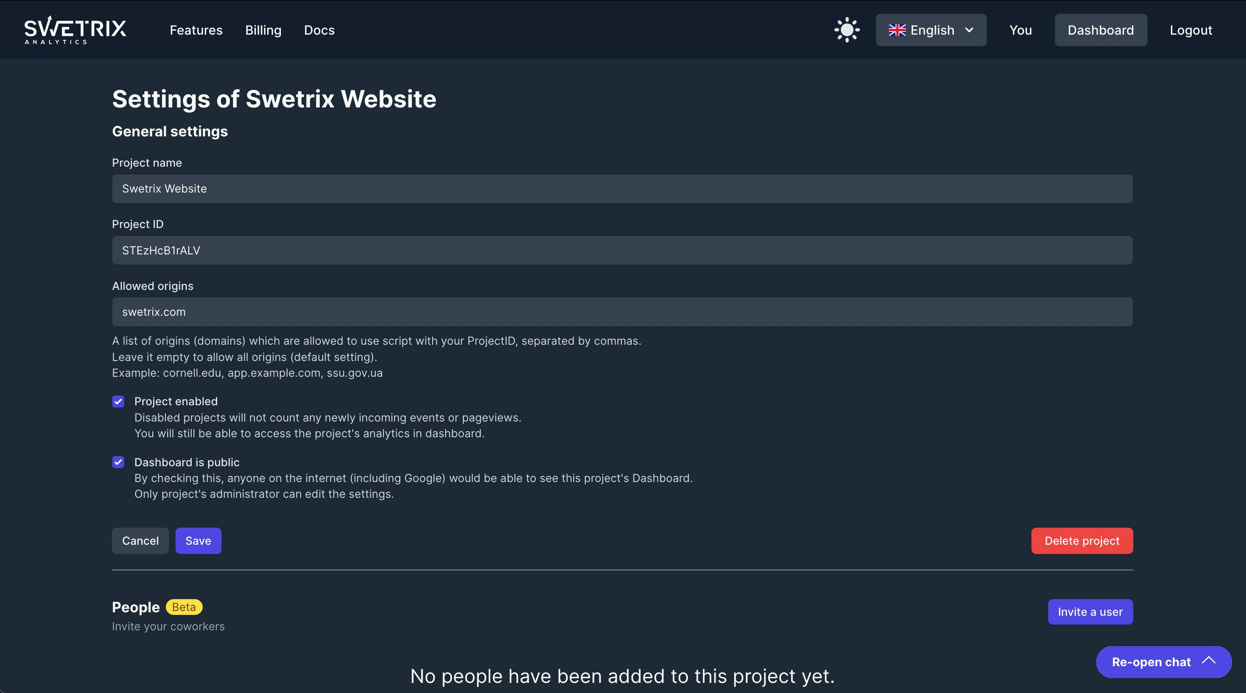Click the Allowed origins label
Screen dimensions: 1246x693
point(153,286)
